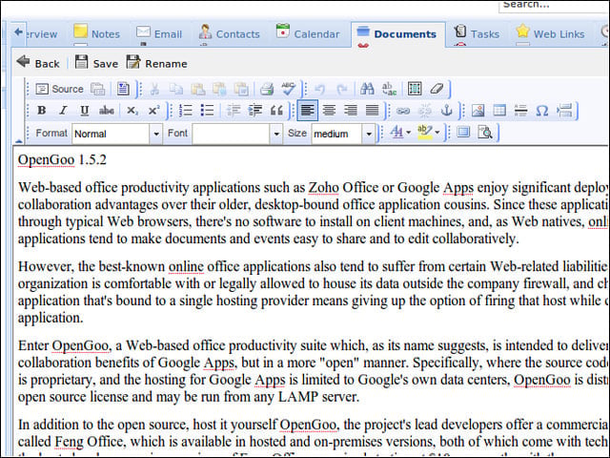The width and height of the screenshot is (610, 458).
Task: Insert a bulleted list
Action: pos(208,111)
